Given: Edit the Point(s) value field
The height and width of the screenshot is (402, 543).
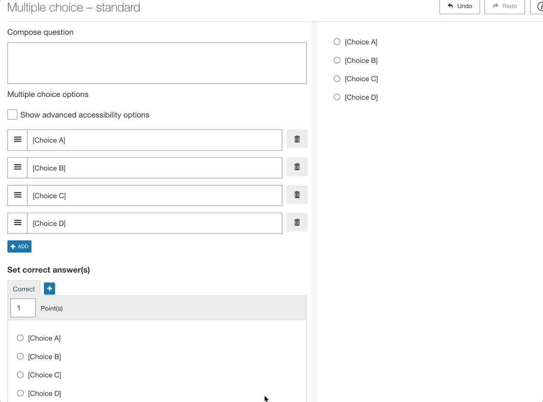Looking at the screenshot, I should pyautogui.click(x=23, y=308).
